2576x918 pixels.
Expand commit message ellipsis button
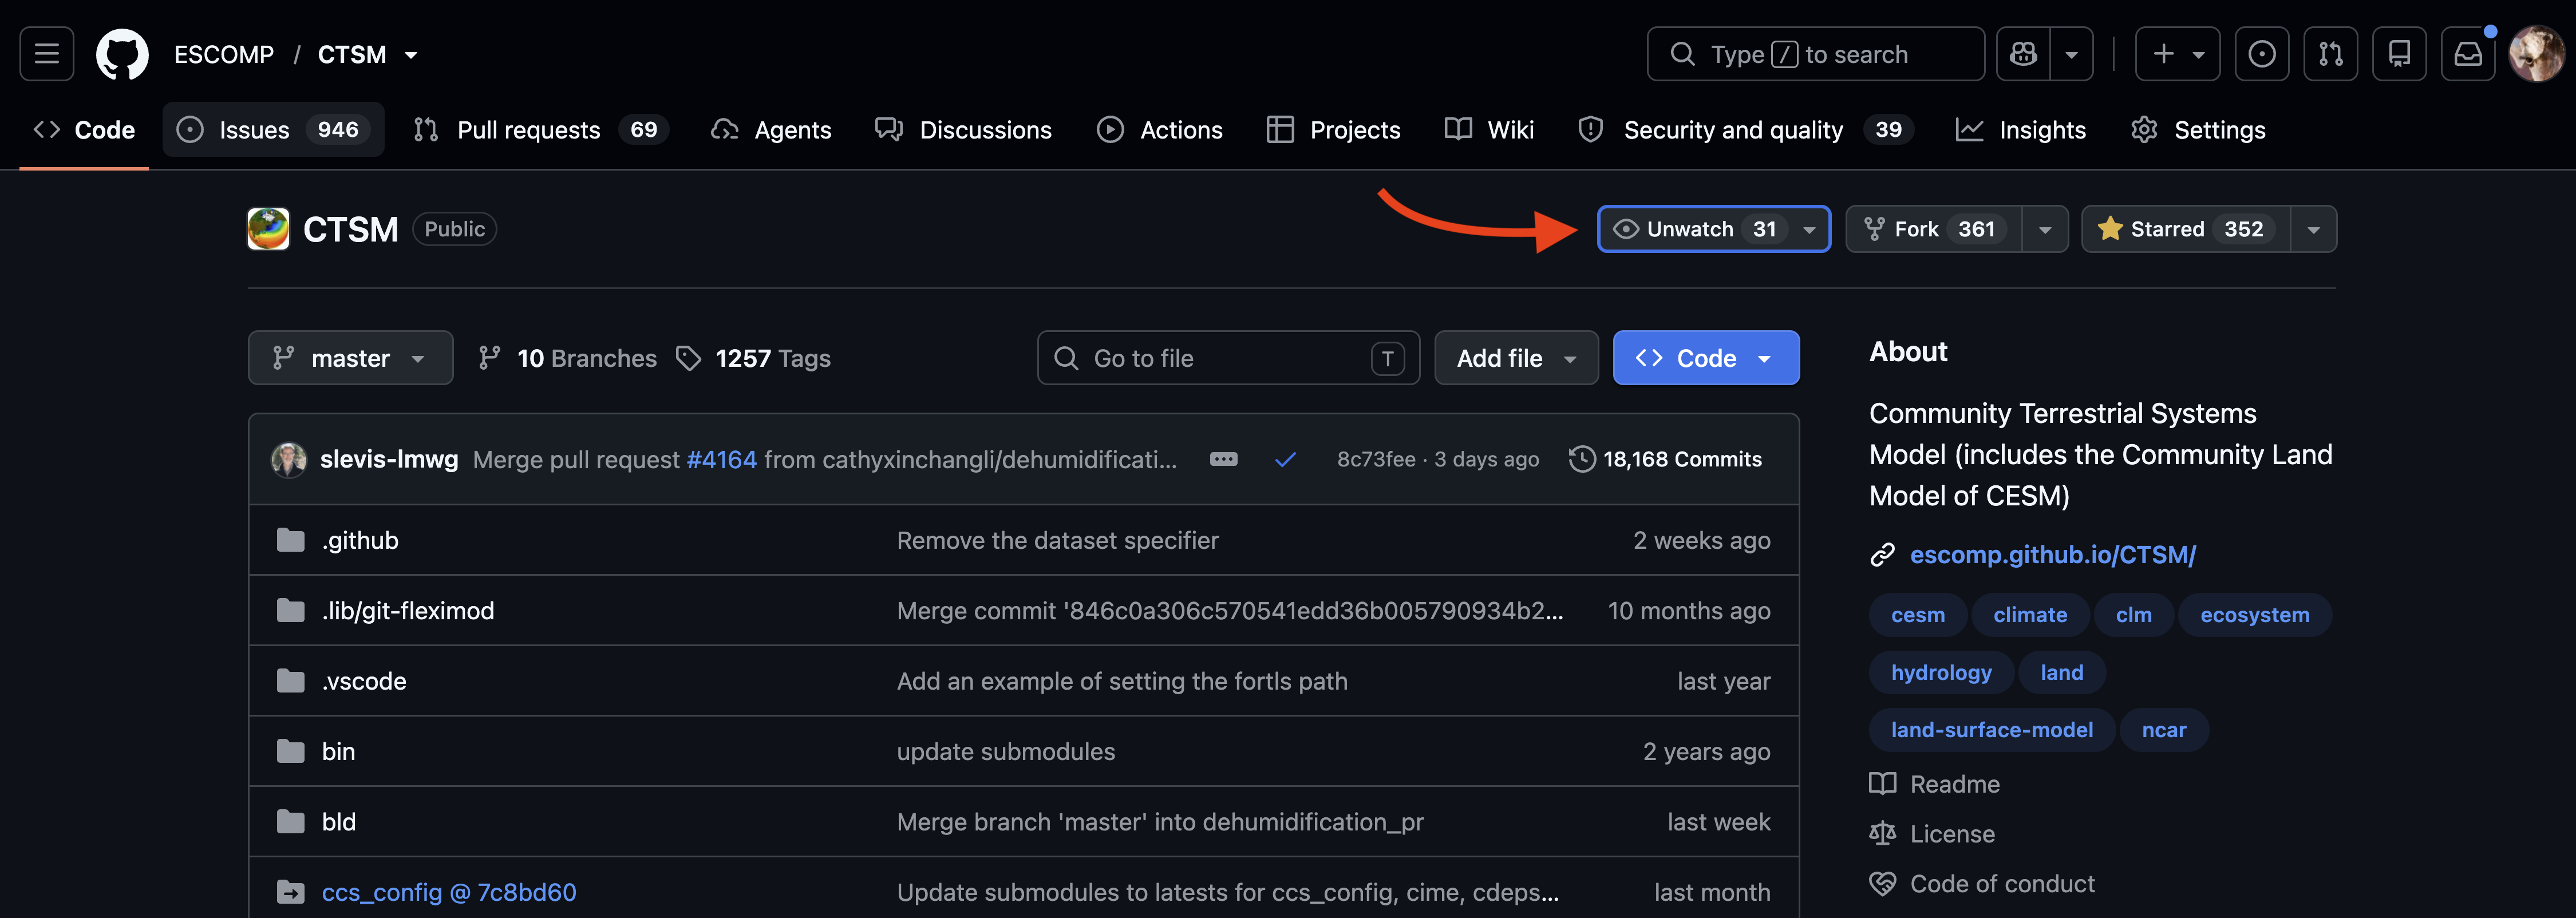coord(1223,459)
